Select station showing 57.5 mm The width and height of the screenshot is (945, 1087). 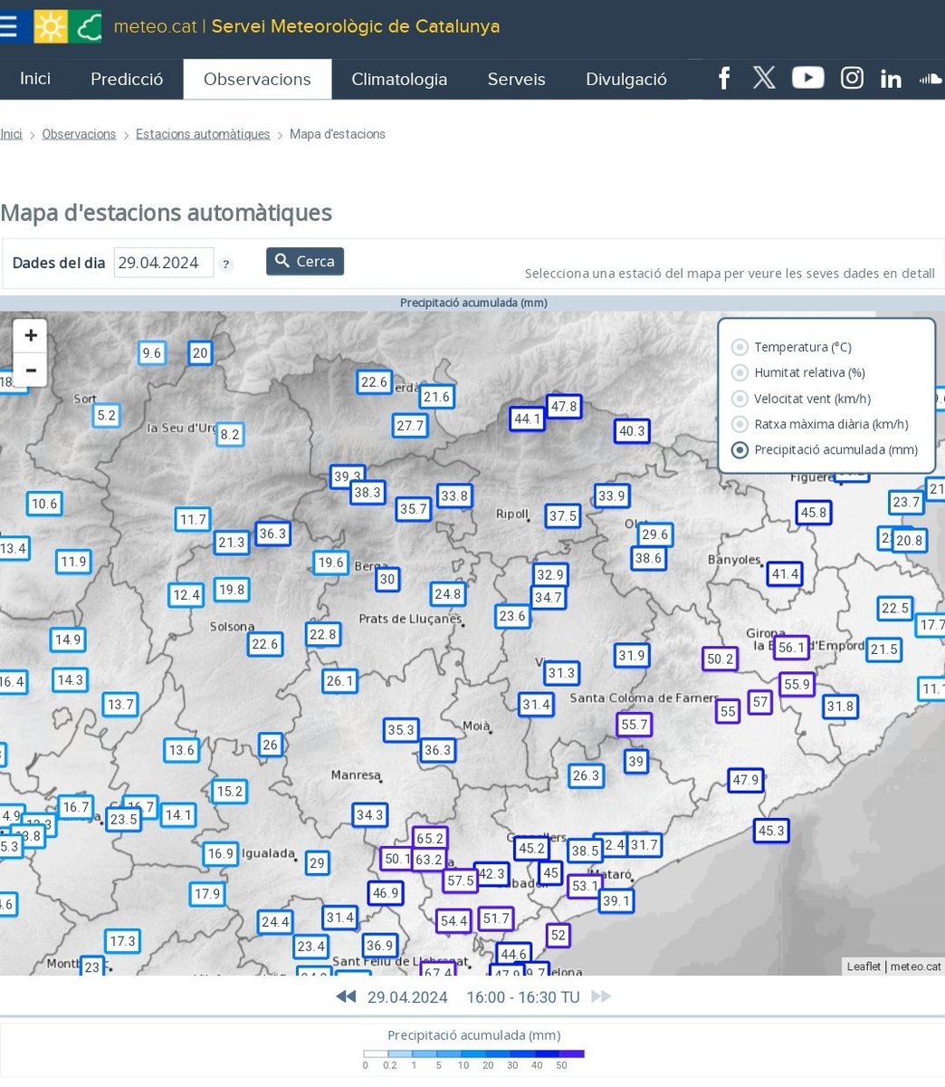pyautogui.click(x=460, y=880)
